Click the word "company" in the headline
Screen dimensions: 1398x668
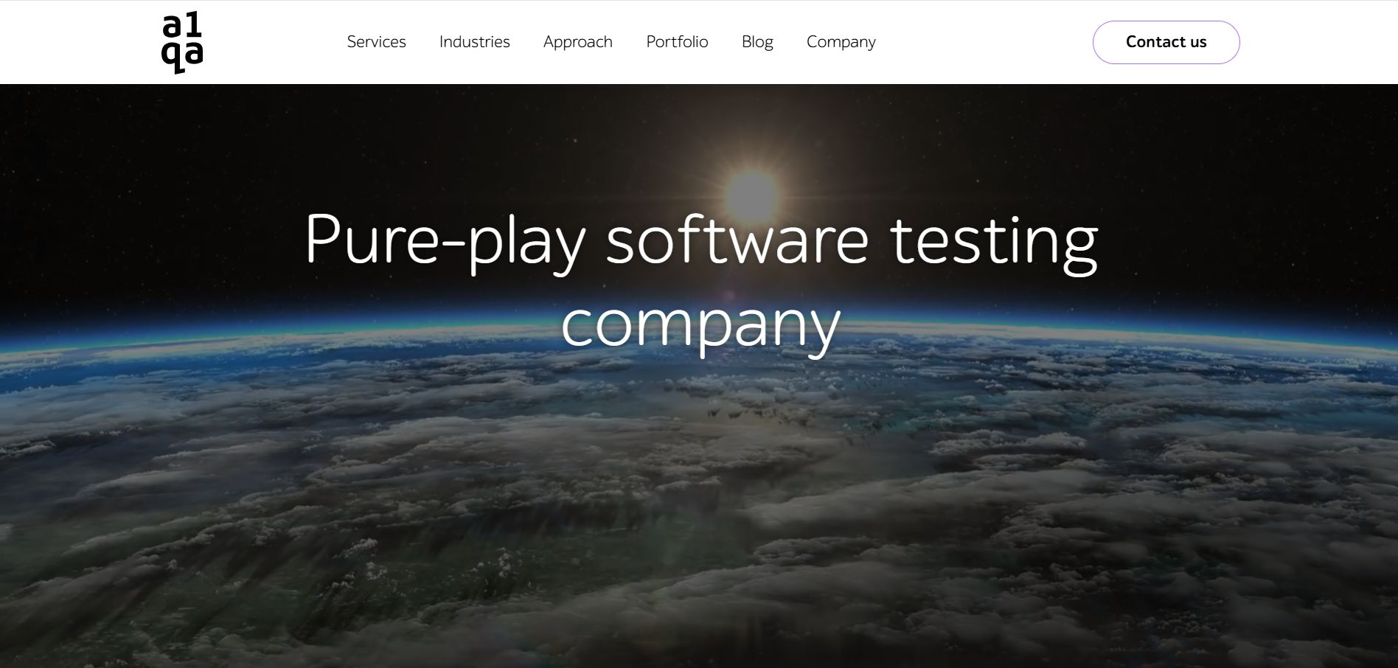tap(700, 324)
